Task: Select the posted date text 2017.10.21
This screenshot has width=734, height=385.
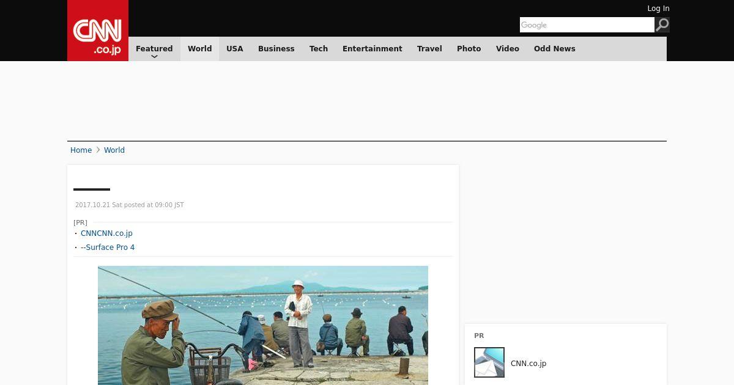Action: click(x=92, y=205)
